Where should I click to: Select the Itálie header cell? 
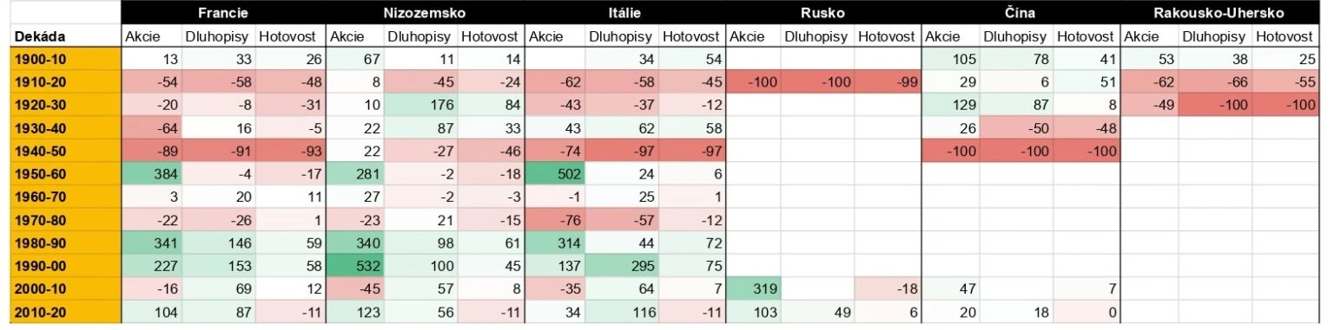(x=624, y=13)
